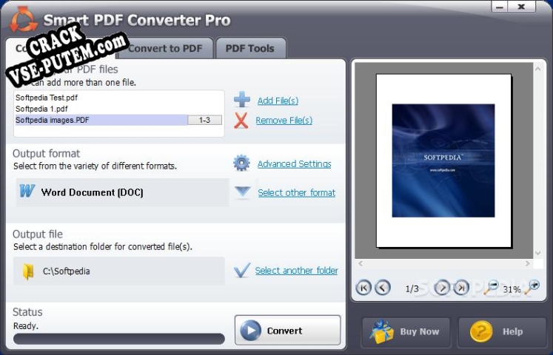Open Advanced Settings link
Screen dimensions: 553x355
tap(294, 163)
